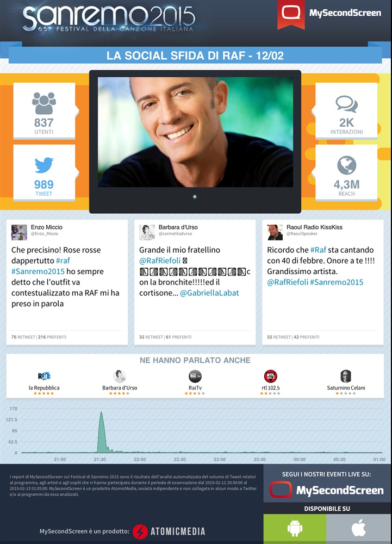Viewport: 392px width, 544px height.
Task: Click the footer MySecondScreen logo
Action: tap(327, 490)
